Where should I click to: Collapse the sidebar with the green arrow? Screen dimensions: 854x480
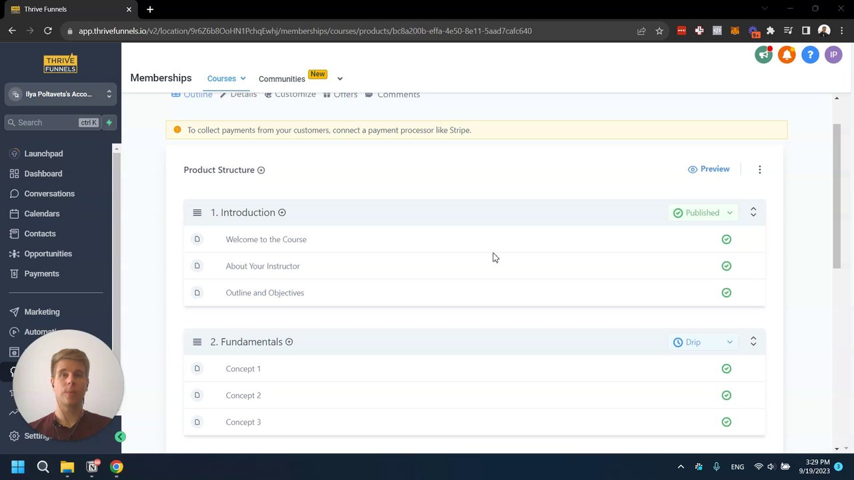120,437
